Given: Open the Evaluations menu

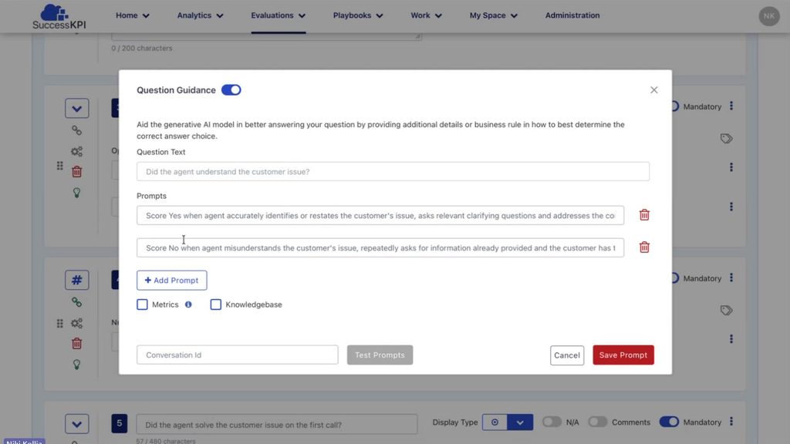Looking at the screenshot, I should (x=278, y=15).
